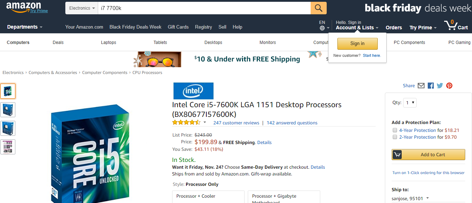The height and width of the screenshot is (203, 472).
Task: Open the 247 customer reviews link
Action: 236,123
